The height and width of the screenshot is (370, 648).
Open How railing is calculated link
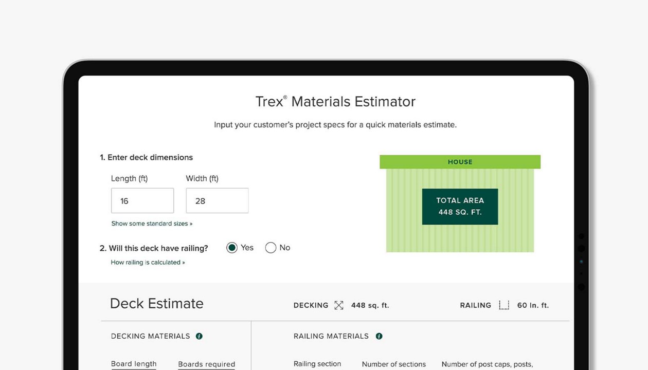(x=148, y=262)
